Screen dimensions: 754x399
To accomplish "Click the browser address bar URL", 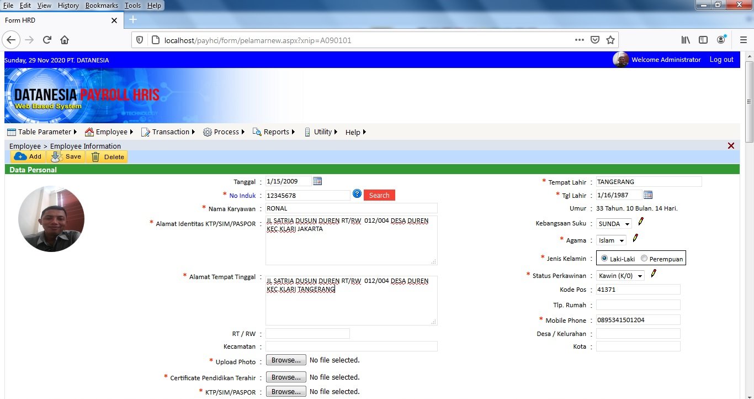I will coord(258,40).
